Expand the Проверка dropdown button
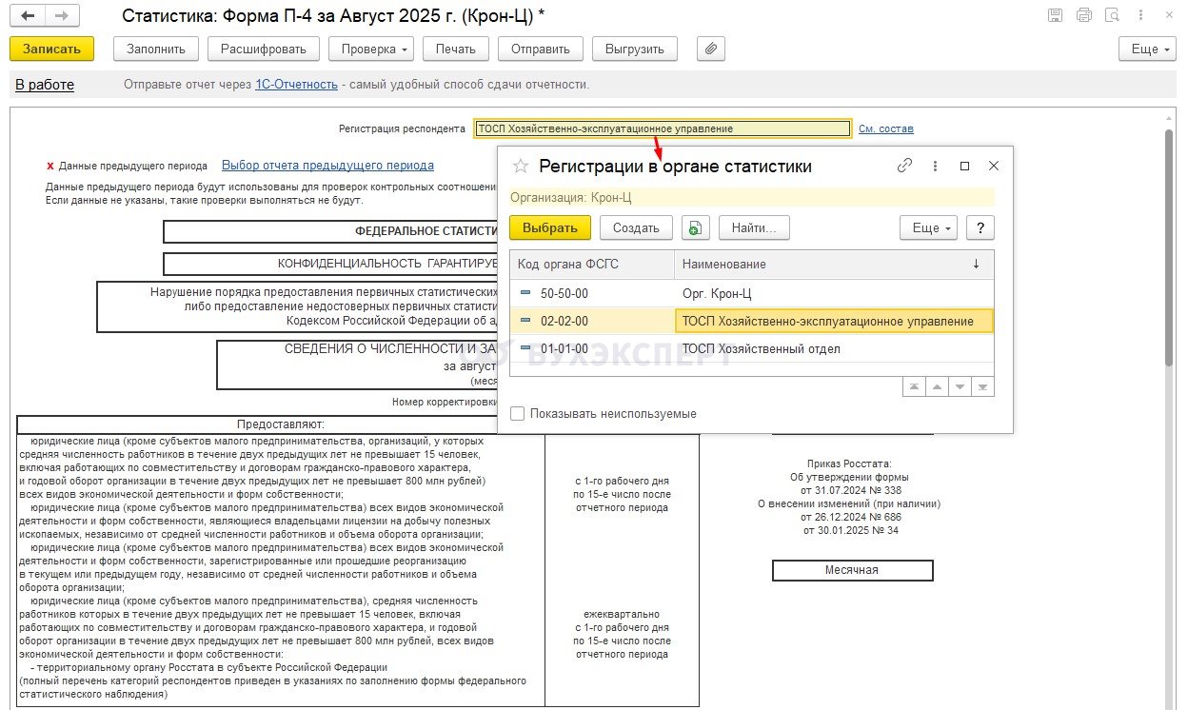Viewport: 1188px width, 710px height. coord(370,49)
